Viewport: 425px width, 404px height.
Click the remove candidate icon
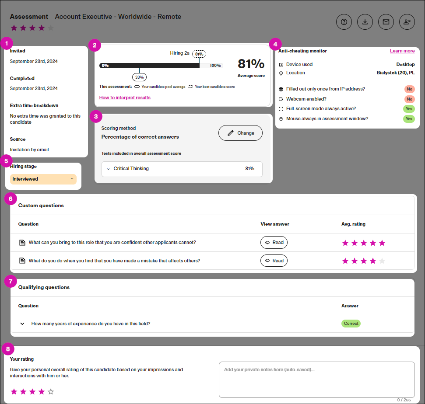click(407, 22)
